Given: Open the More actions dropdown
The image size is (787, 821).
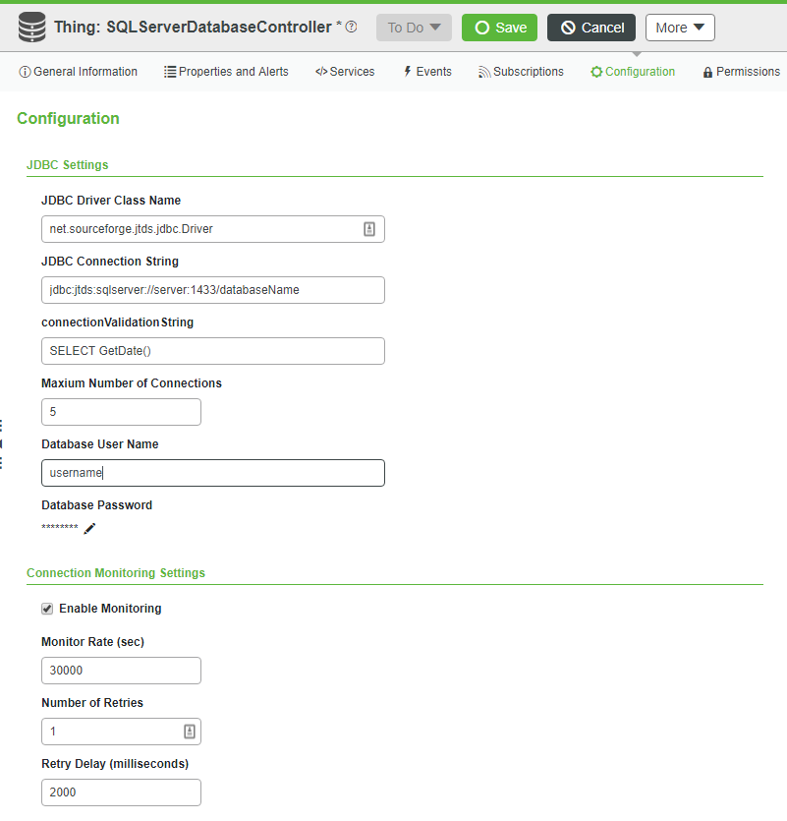Looking at the screenshot, I should coord(679,28).
